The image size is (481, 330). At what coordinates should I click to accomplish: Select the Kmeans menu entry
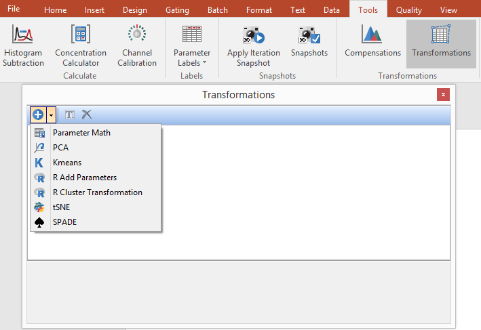(x=66, y=163)
